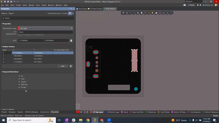This screenshot has height=123, width=219.
Task: Switch to the Home Page tab
Action: 81,9
